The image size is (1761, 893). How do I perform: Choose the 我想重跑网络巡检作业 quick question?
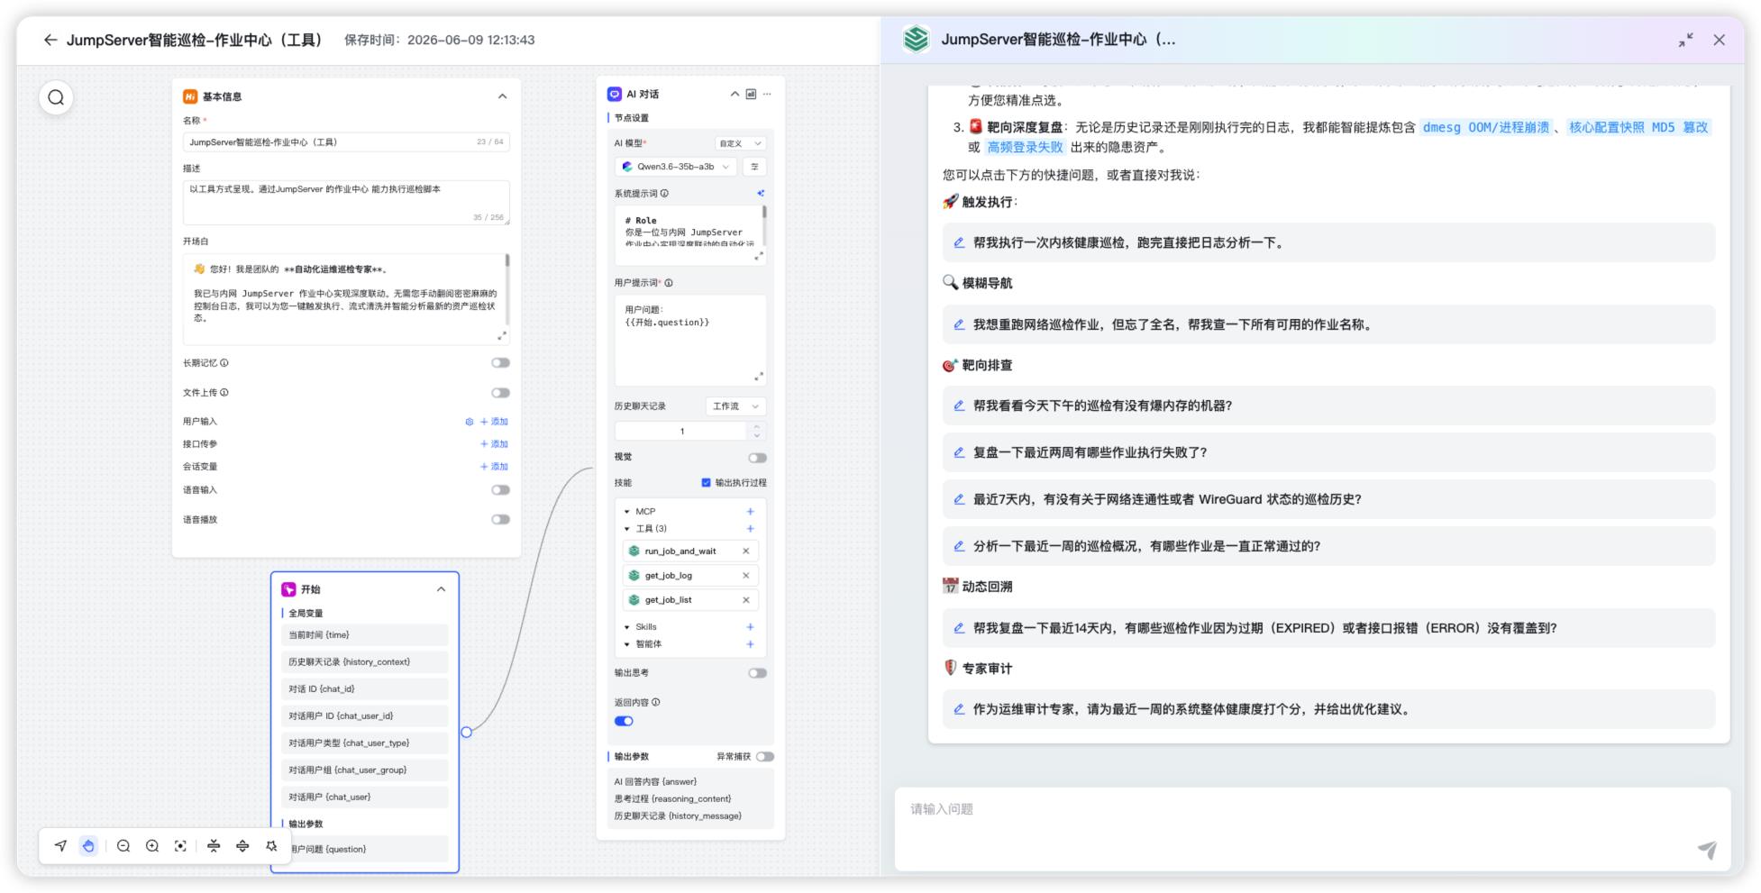(1328, 324)
